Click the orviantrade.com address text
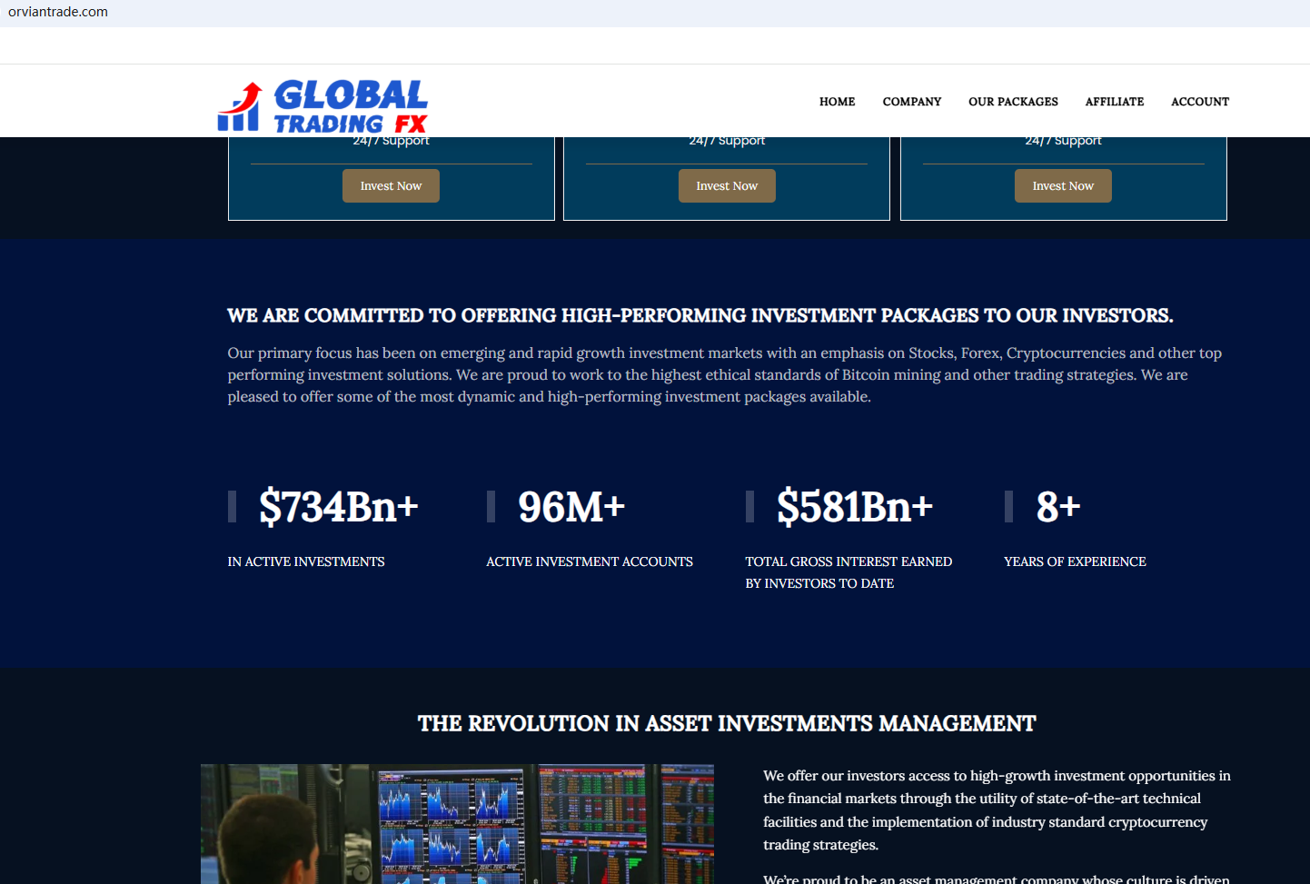Image resolution: width=1310 pixels, height=884 pixels. coord(58,12)
